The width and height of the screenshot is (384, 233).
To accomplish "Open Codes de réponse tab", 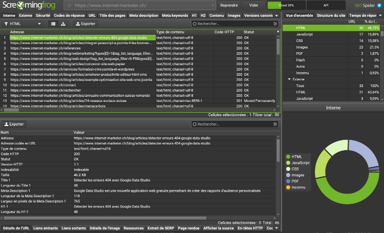I will click(69, 15).
